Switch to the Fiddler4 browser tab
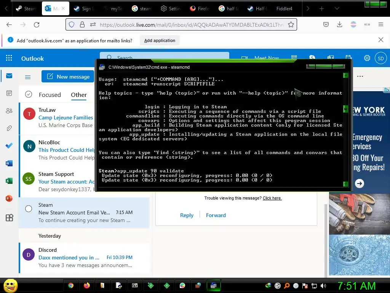 click(x=284, y=8)
